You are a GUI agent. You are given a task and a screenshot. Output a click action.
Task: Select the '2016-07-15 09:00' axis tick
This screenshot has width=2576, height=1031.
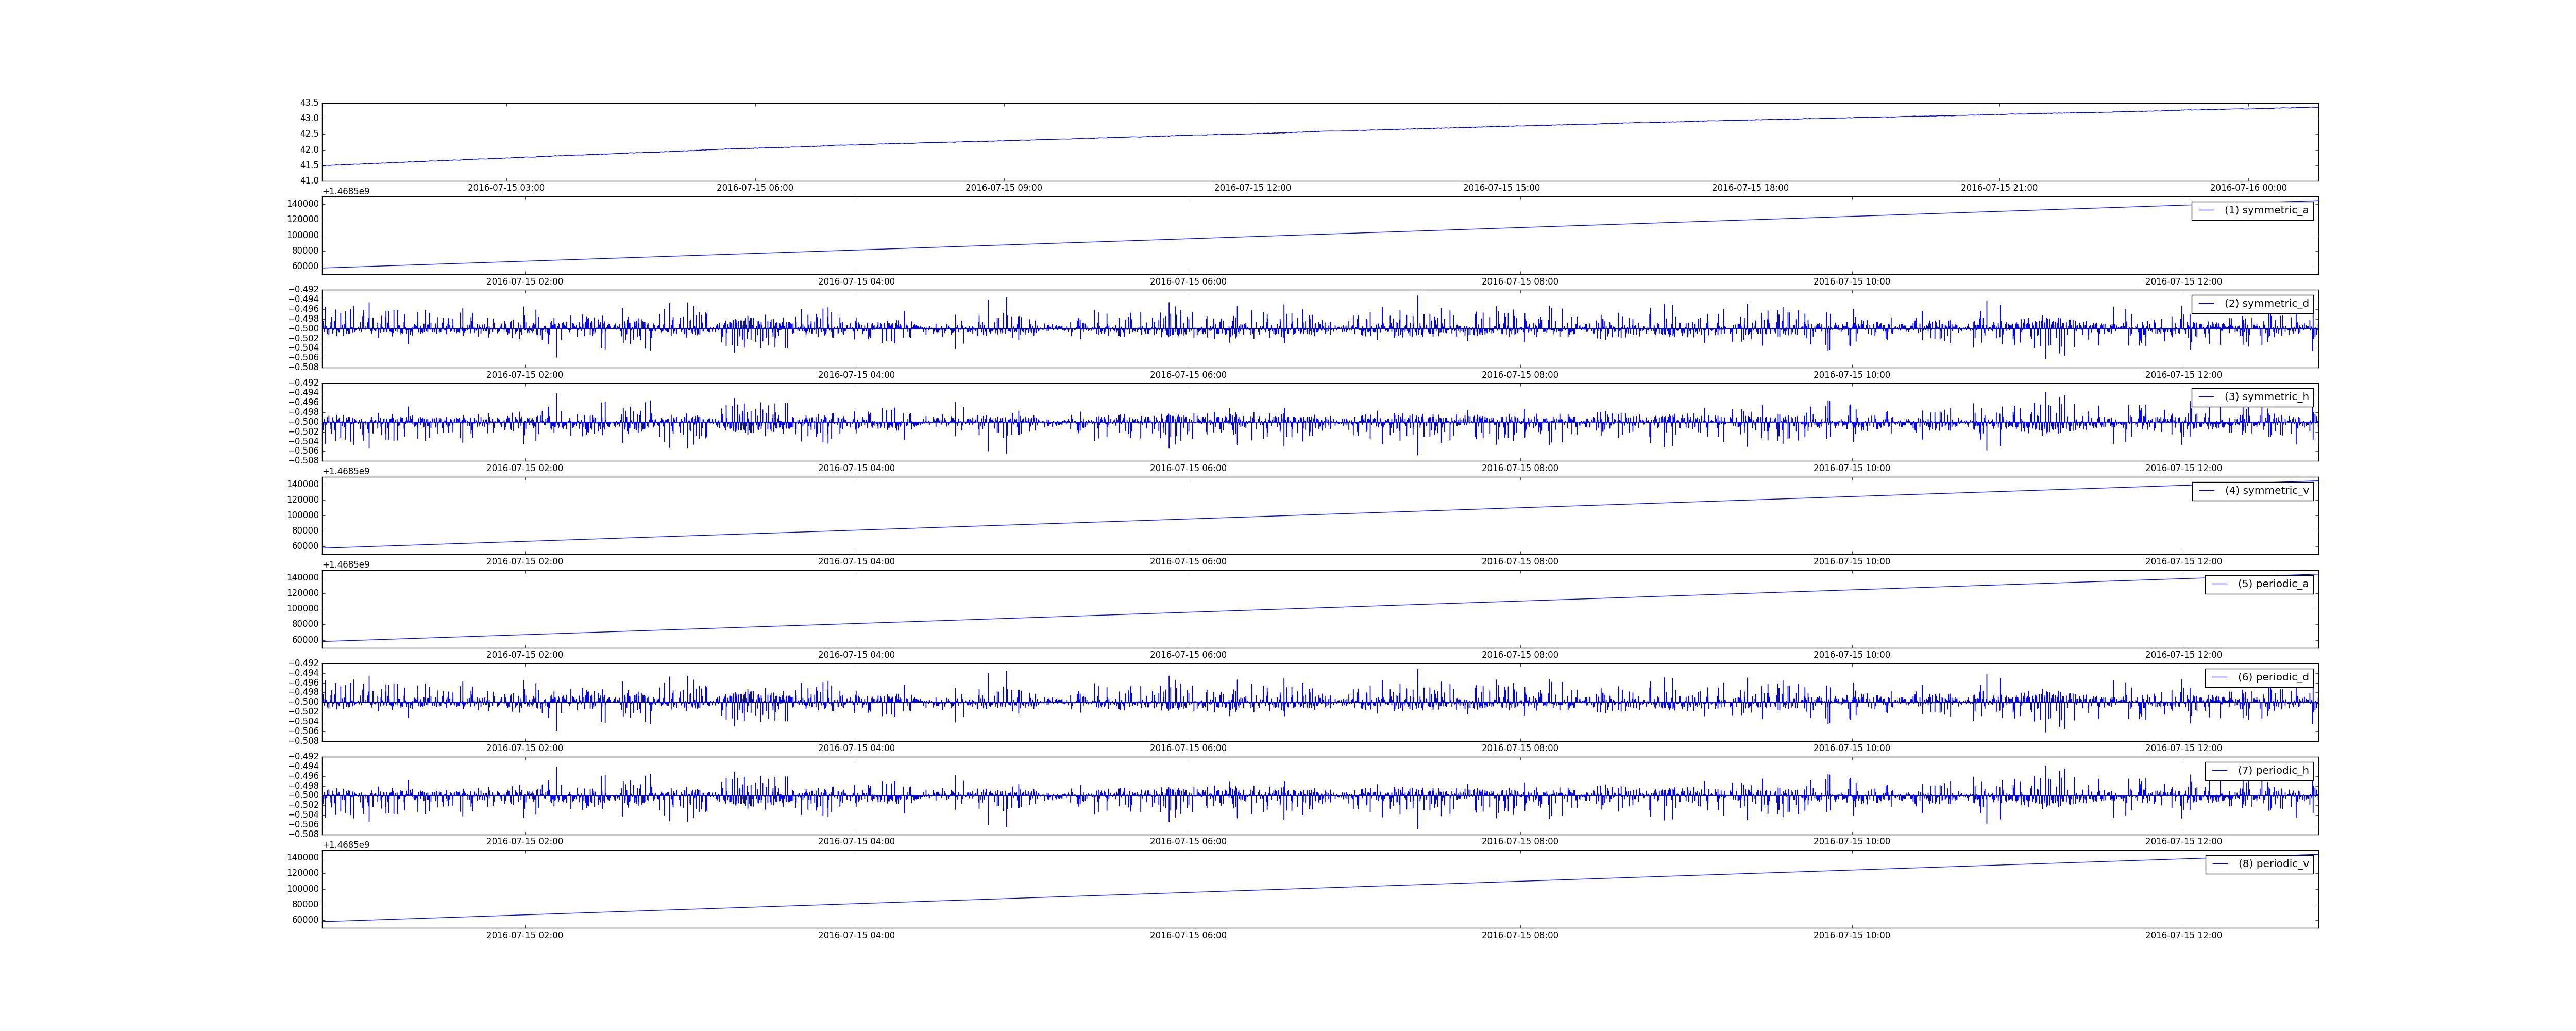(x=1003, y=188)
